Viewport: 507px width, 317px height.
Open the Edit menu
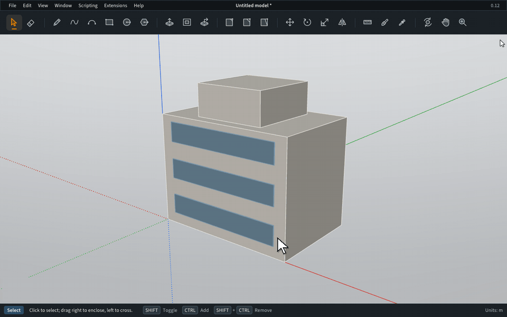(27, 5)
